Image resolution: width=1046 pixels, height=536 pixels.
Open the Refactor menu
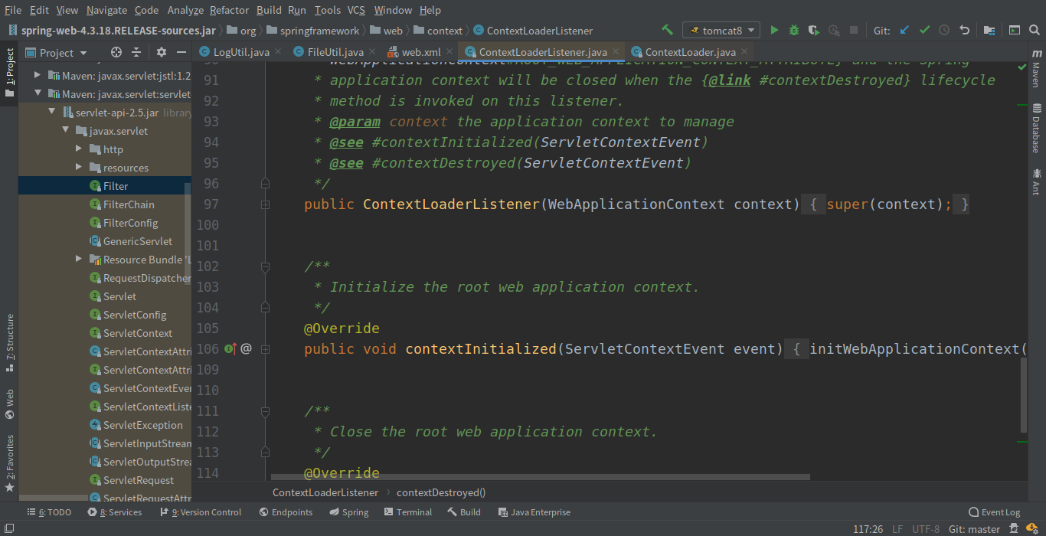tap(229, 10)
